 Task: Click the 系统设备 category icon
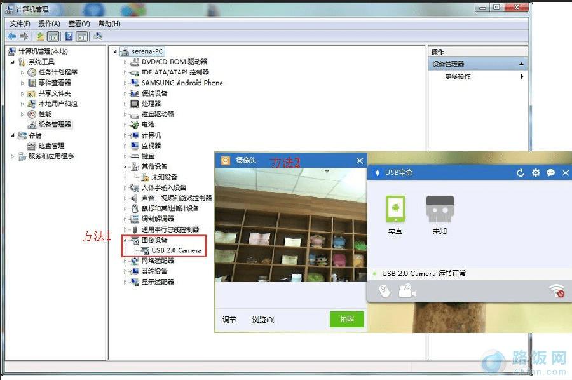point(135,271)
